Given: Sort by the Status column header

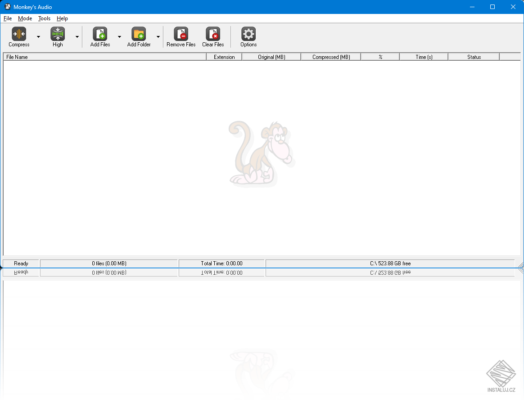Looking at the screenshot, I should [474, 57].
